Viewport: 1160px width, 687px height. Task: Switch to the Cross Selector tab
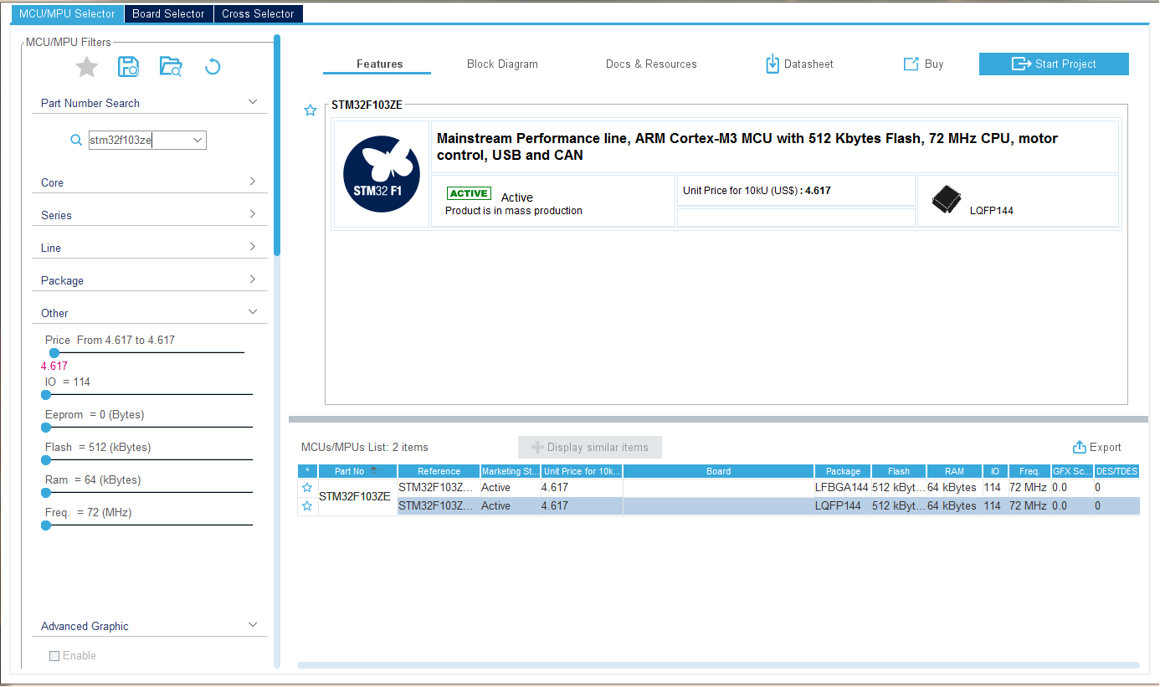pos(258,13)
